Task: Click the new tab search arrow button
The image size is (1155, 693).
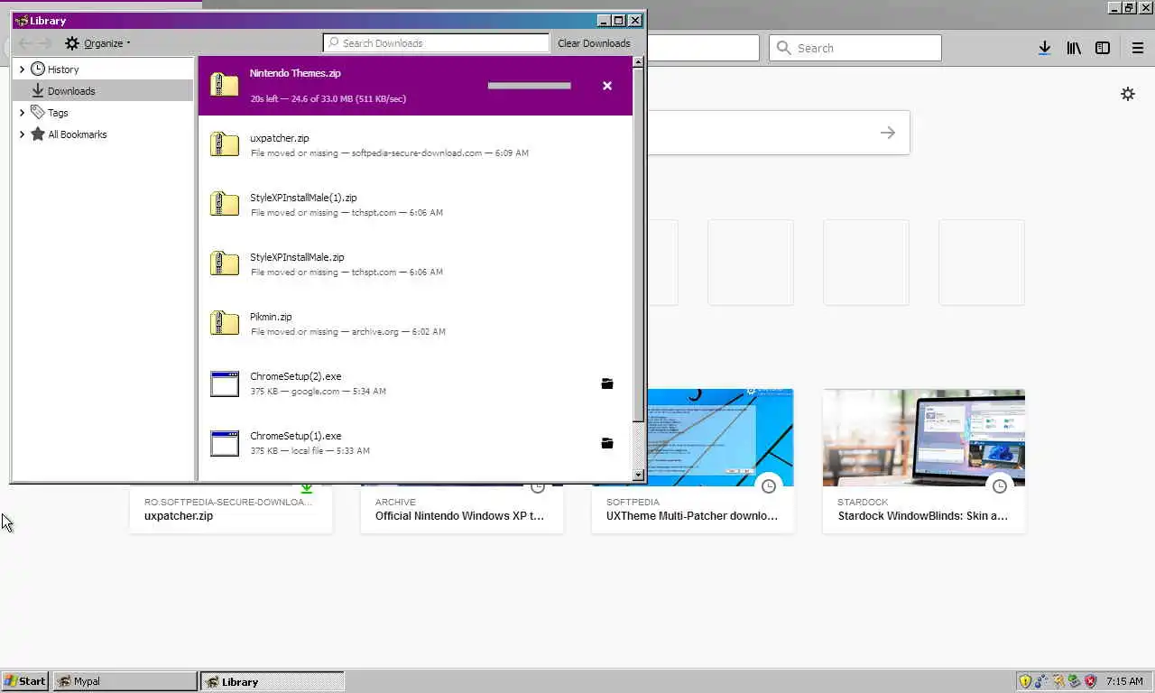Action: [888, 133]
